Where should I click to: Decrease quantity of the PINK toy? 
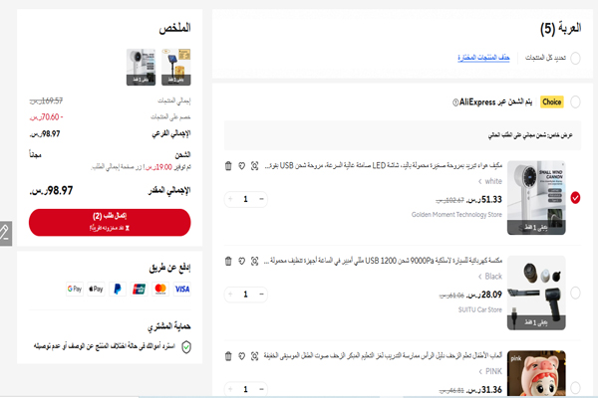[x=261, y=389]
